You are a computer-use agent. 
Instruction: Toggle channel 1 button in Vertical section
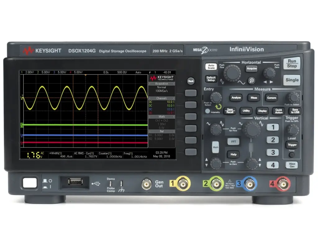coord(273,127)
